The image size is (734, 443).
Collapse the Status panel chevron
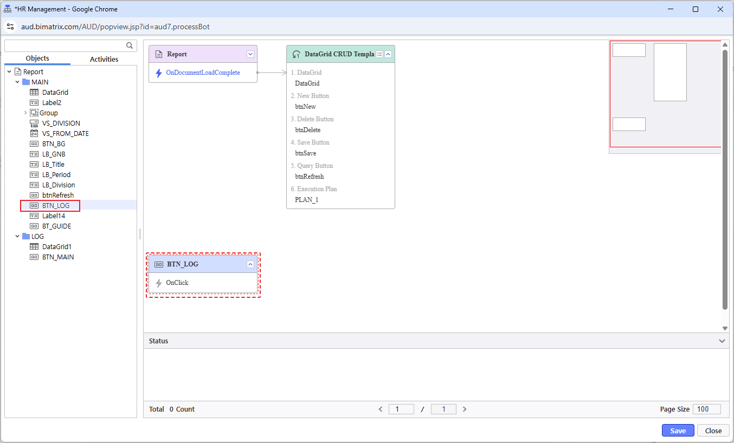(722, 341)
